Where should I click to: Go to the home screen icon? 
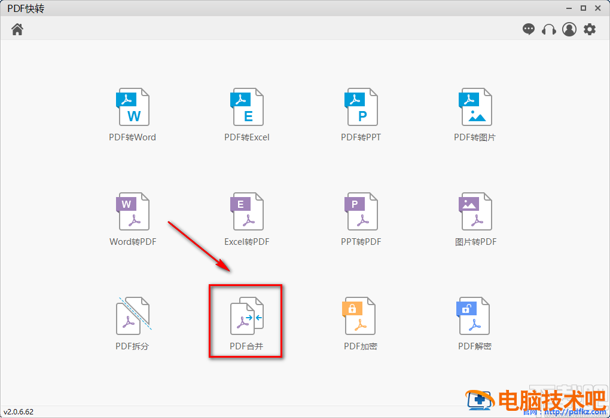[17, 29]
